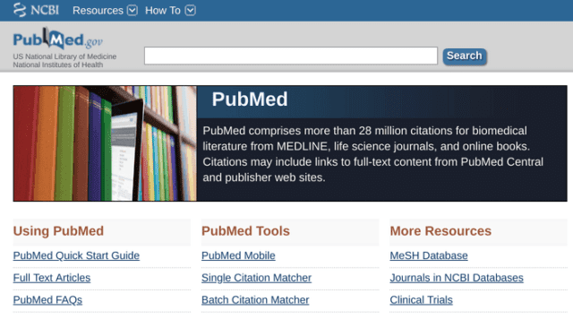Click the banner description about 28 million citations
573x328 pixels.
pos(373,154)
